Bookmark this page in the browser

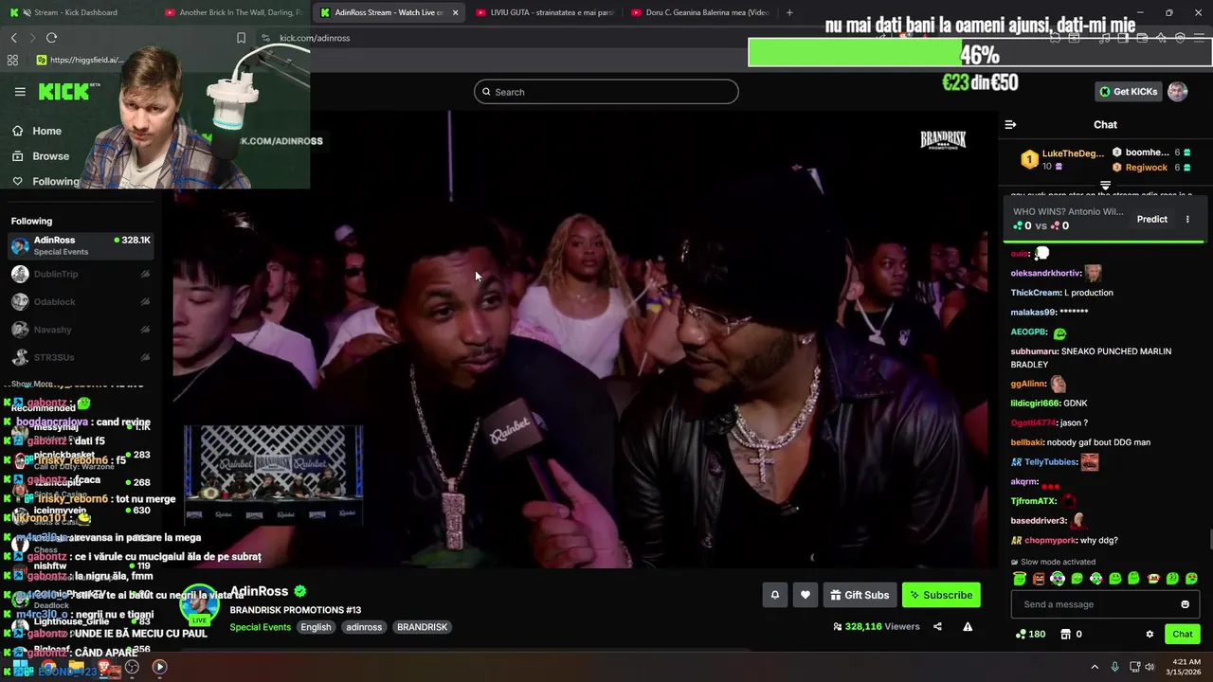click(241, 38)
